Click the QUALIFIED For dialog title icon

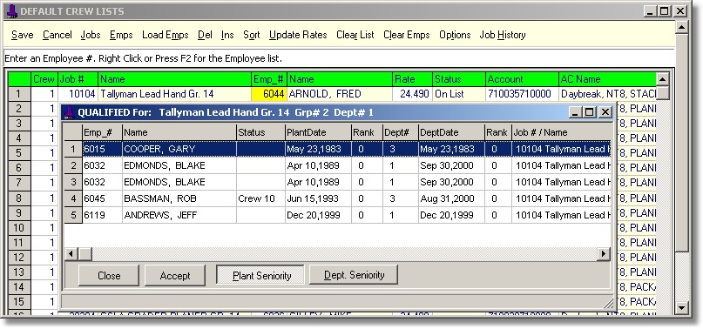click(70, 112)
